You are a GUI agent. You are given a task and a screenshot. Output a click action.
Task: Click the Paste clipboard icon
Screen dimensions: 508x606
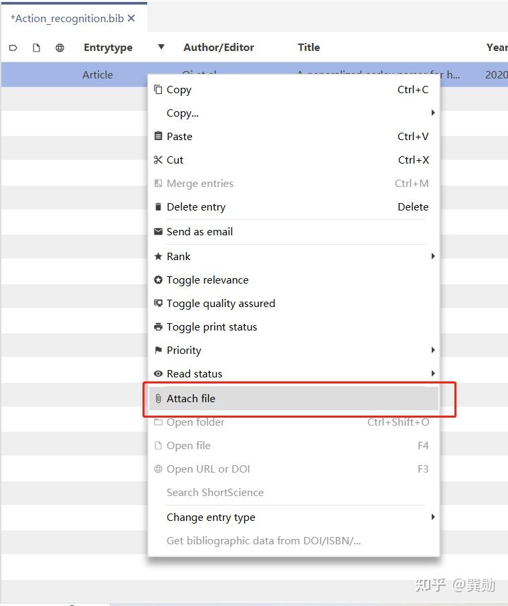[x=159, y=137]
